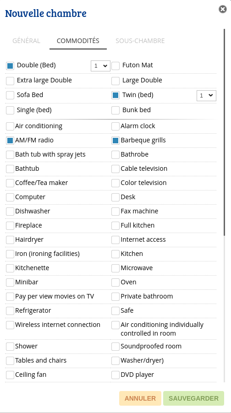Uncheck the Double (Bed) checkbox
Viewport: 231px width, 413px height.
[x=10, y=66]
